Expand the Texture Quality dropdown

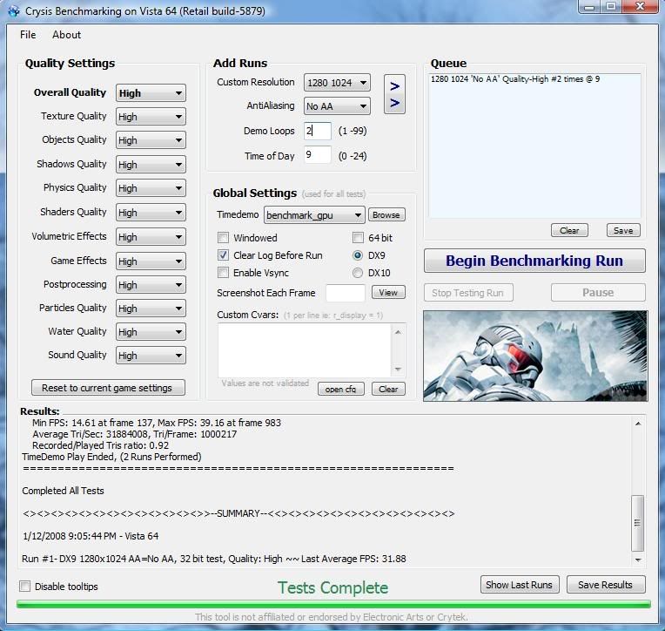pyautogui.click(x=151, y=117)
